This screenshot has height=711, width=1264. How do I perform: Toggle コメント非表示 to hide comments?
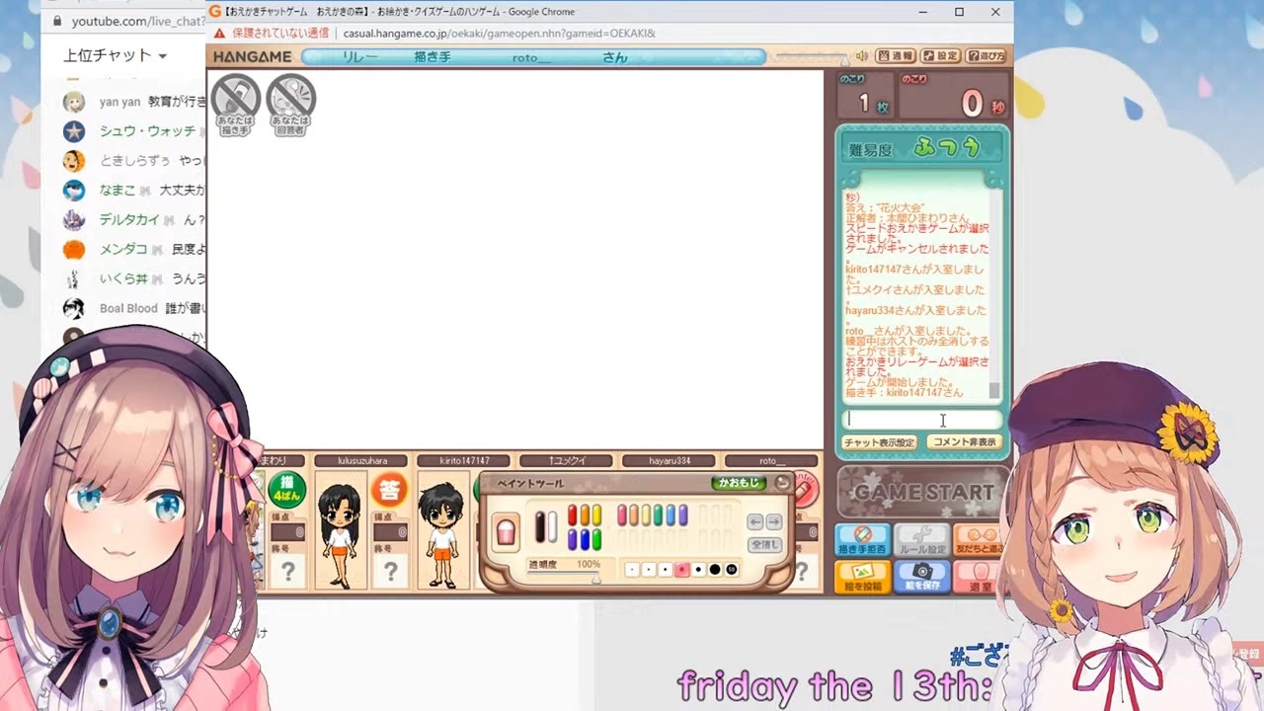click(x=964, y=442)
